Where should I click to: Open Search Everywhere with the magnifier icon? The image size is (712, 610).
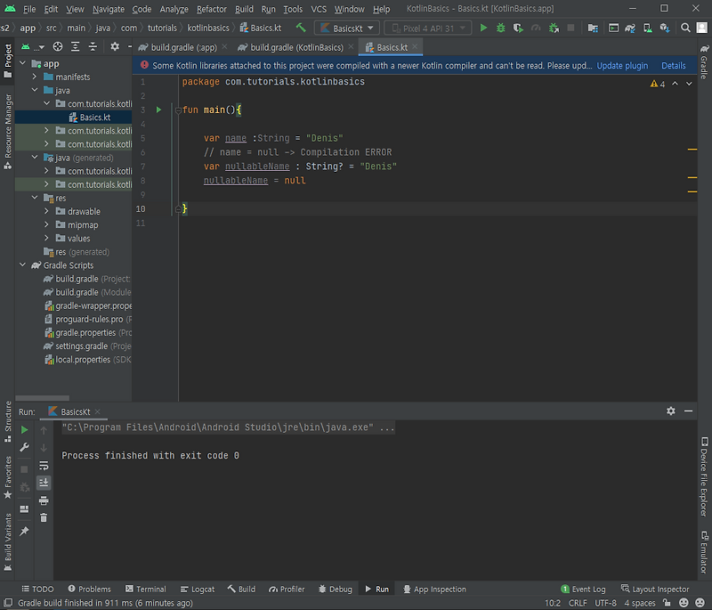686,28
